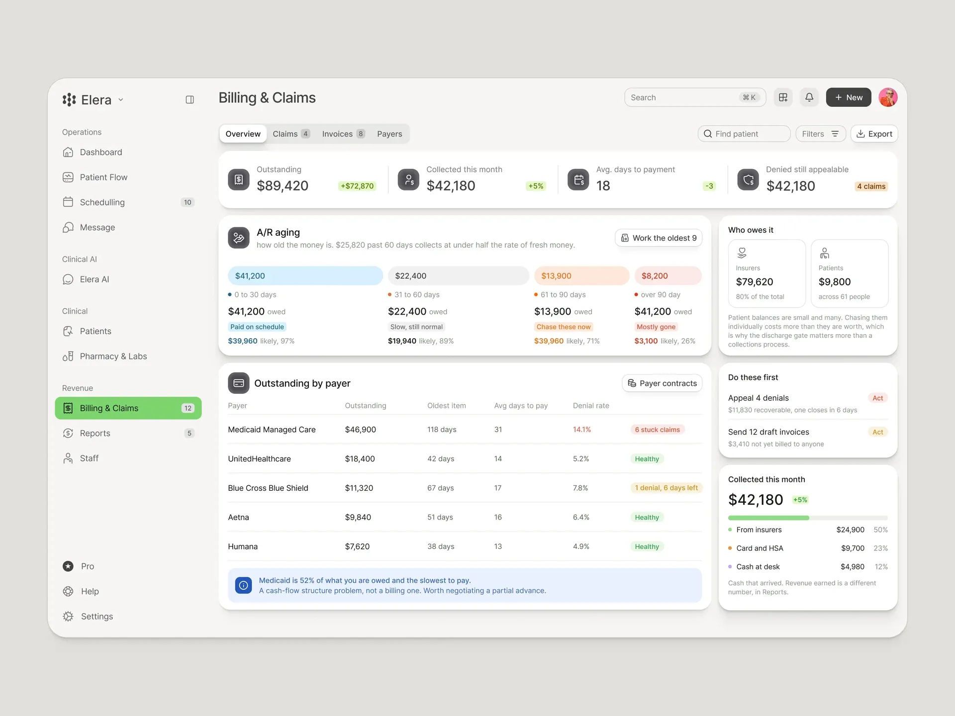
Task: Open Settings via the gear icon
Action: pyautogui.click(x=68, y=617)
